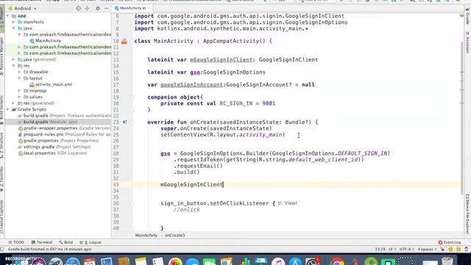Select settings.gradle file
The image size is (471, 265).
click(x=54, y=147)
